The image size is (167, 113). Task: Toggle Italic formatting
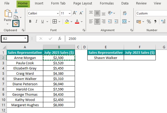click(36, 21)
